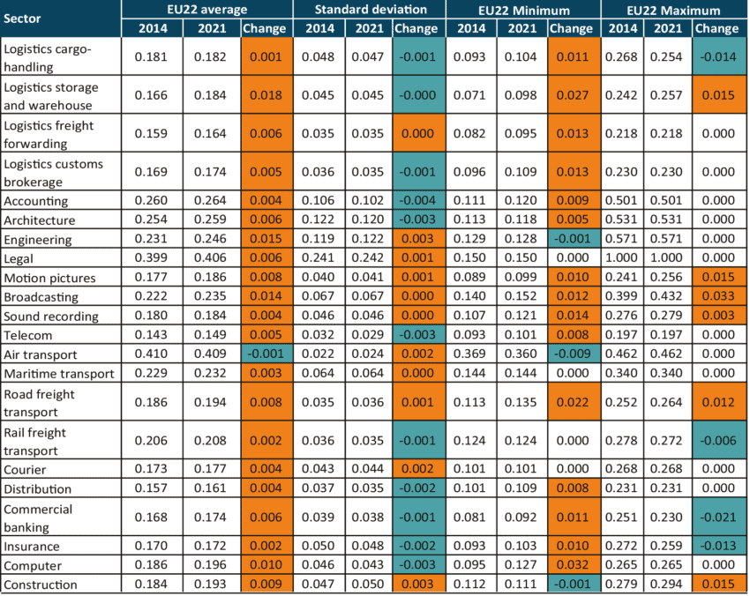The width and height of the screenshot is (750, 596).
Task: Click the teal -0.021 cell
Action: click(x=718, y=517)
